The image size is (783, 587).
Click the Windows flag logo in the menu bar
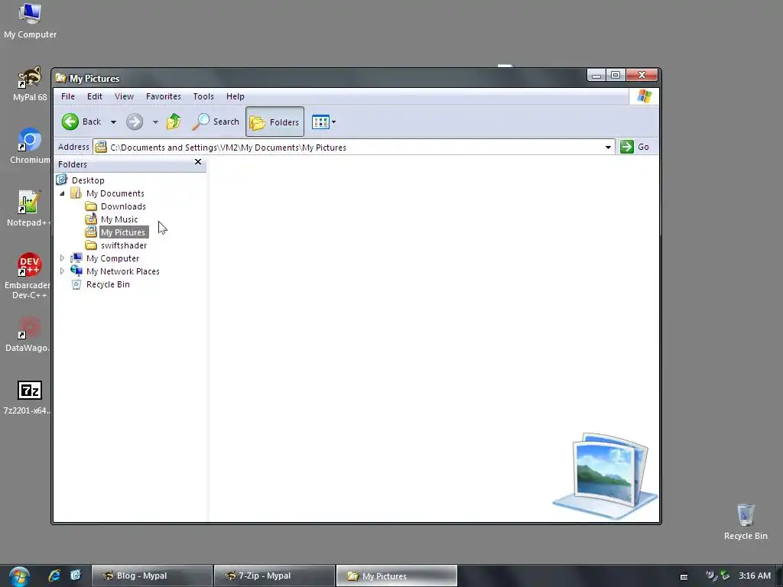(644, 96)
